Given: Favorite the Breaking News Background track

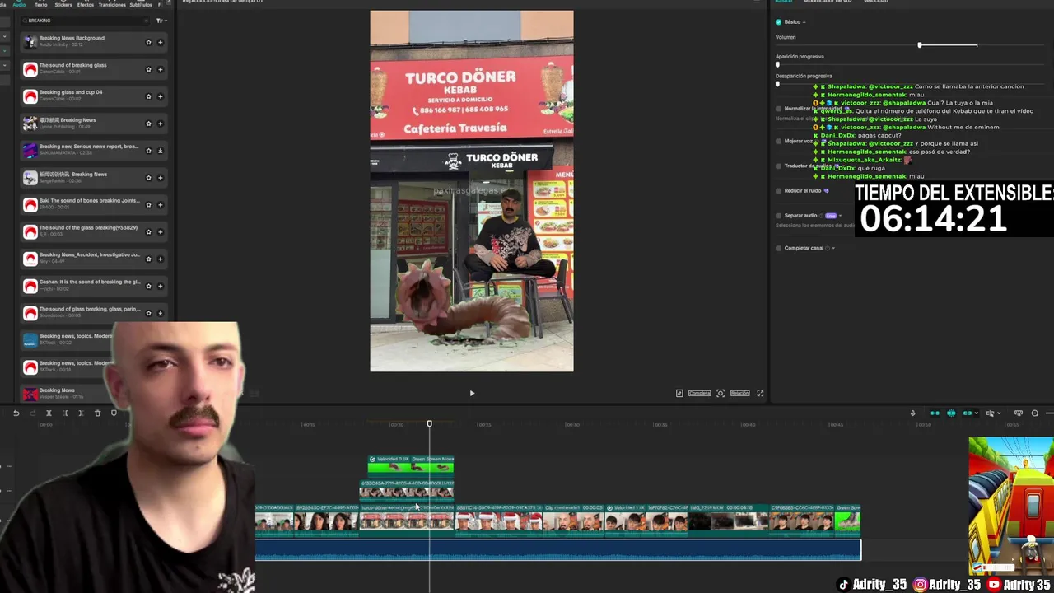Looking at the screenshot, I should click(148, 42).
